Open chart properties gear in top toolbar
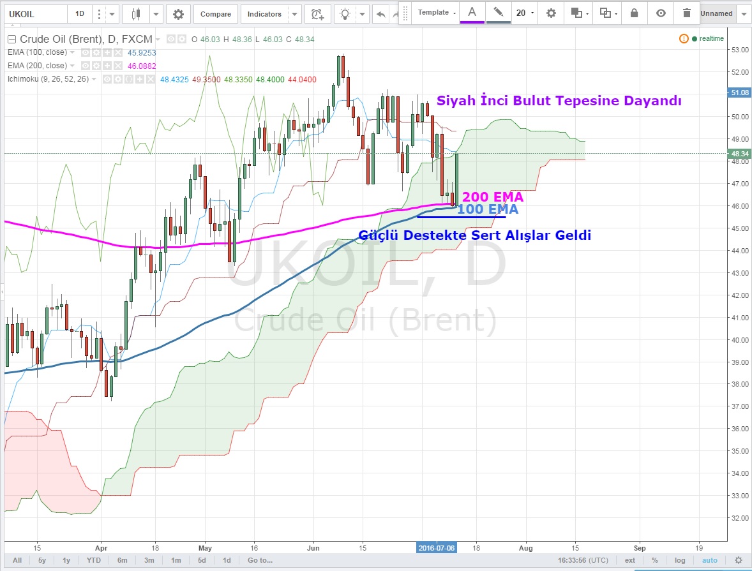 click(x=178, y=13)
